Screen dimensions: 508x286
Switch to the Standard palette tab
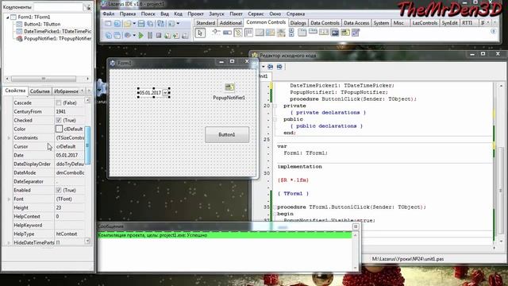coord(206,23)
